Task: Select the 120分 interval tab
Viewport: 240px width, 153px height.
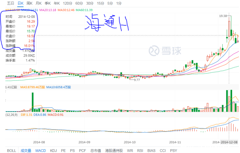Action: pos(67,3)
